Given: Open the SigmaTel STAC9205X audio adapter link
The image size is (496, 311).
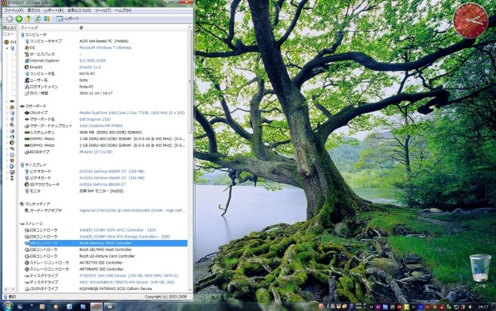Looking at the screenshot, I should [132, 210].
